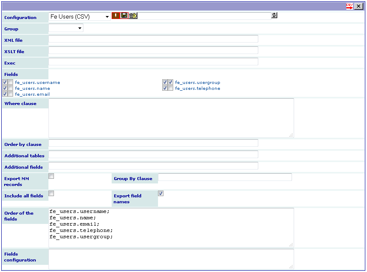367x272 pixels.
Task: Check the right checkbox of fe_users.telephone
Action: point(170,88)
